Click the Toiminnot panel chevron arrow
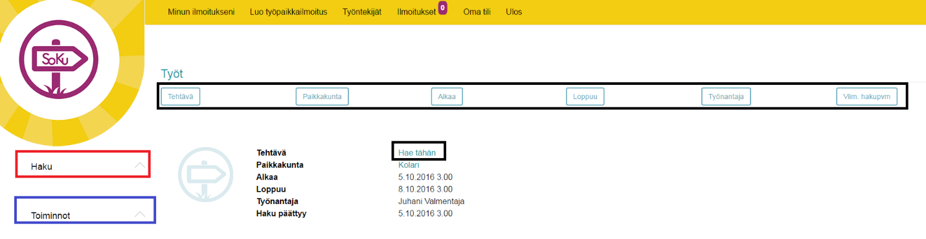The width and height of the screenshot is (926, 239). coord(140,214)
